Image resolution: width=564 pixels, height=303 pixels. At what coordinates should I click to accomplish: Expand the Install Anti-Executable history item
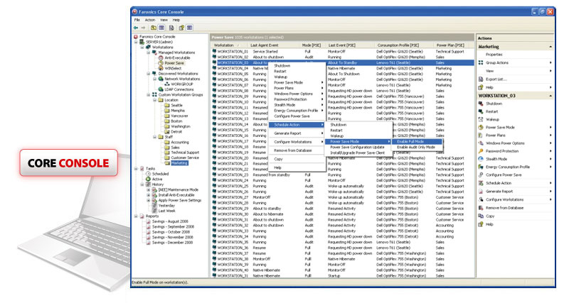(x=147, y=194)
